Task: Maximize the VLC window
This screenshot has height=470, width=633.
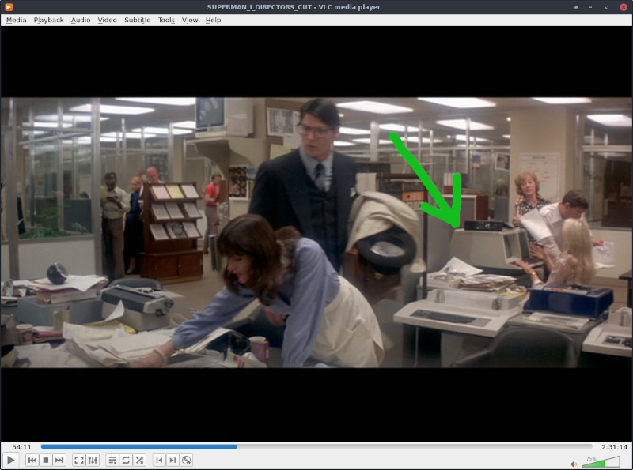Action: pyautogui.click(x=607, y=7)
